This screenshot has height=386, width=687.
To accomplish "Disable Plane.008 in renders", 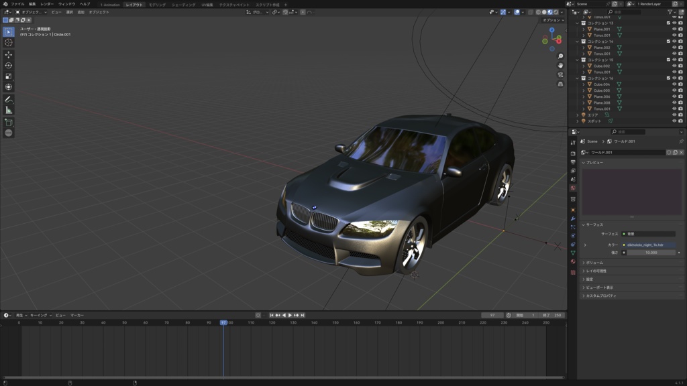I will click(x=680, y=103).
